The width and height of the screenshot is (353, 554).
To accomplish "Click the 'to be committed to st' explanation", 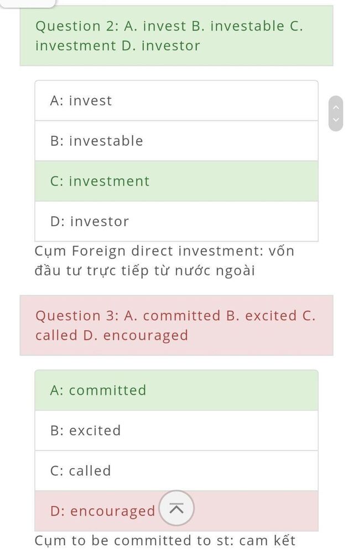I will (165, 541).
